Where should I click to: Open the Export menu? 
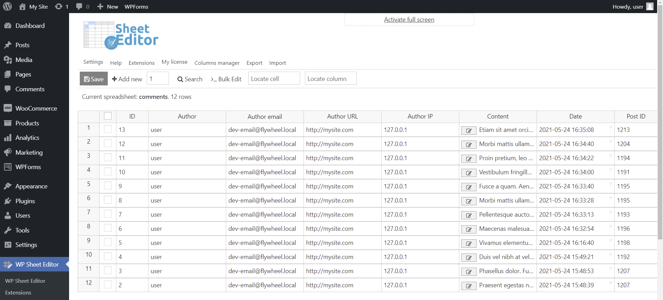coord(254,63)
